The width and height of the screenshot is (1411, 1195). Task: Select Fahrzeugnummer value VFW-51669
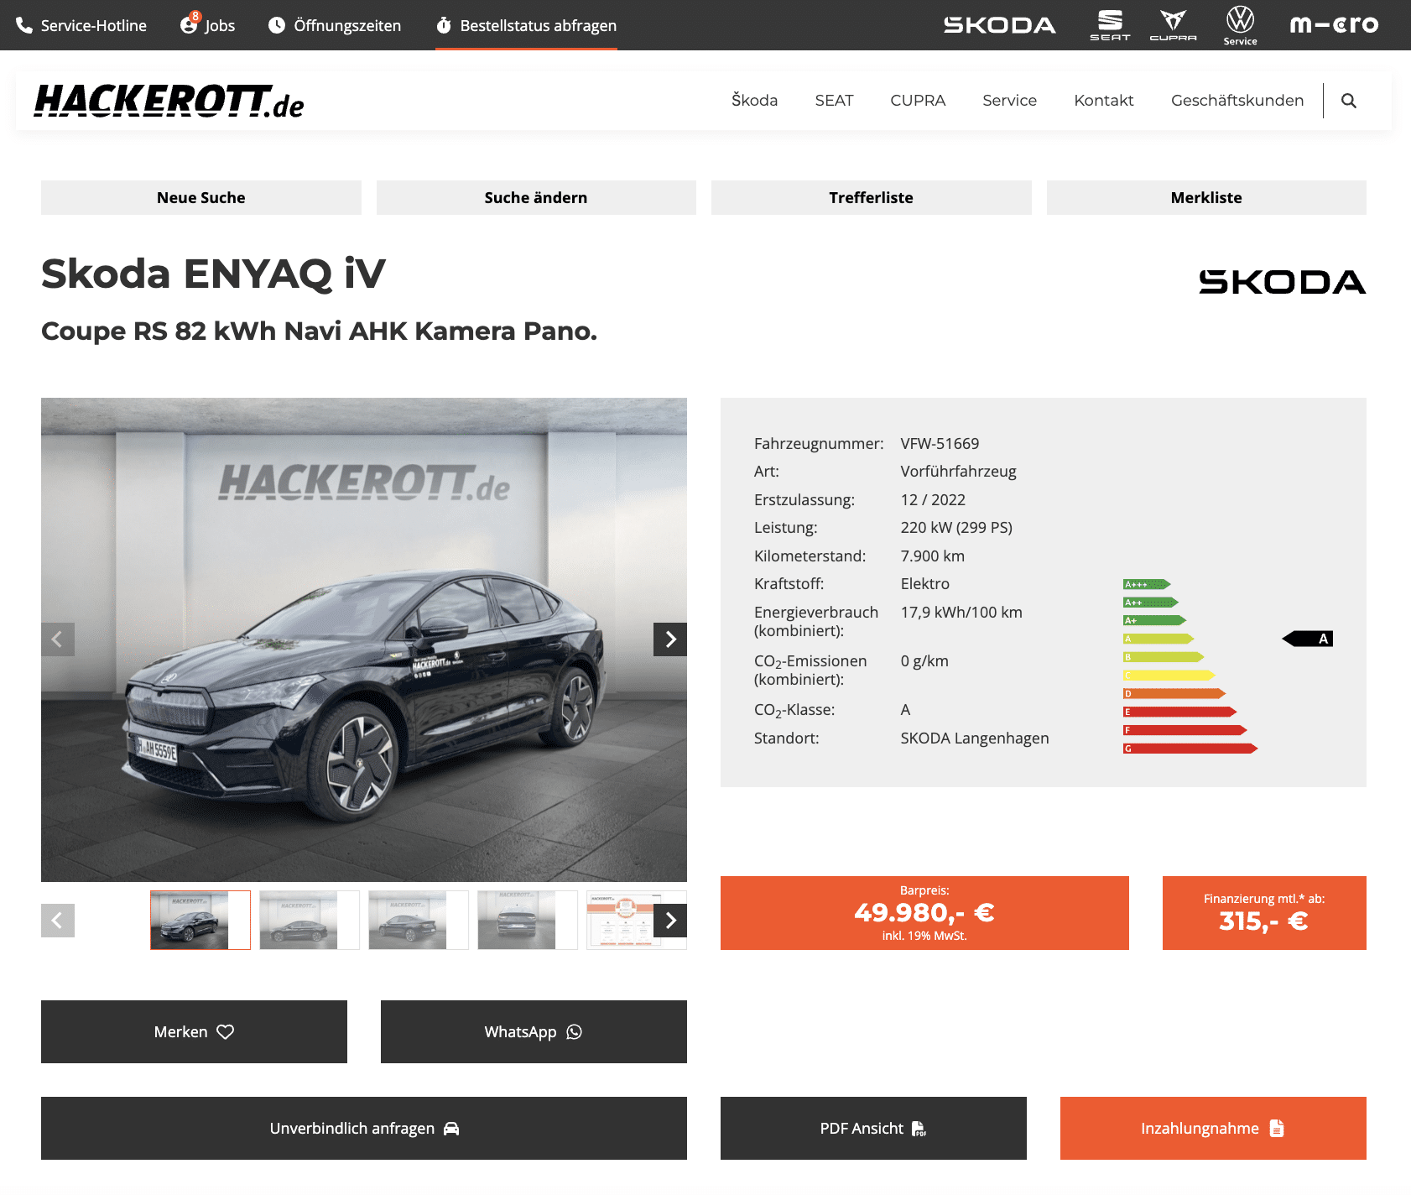click(x=940, y=443)
